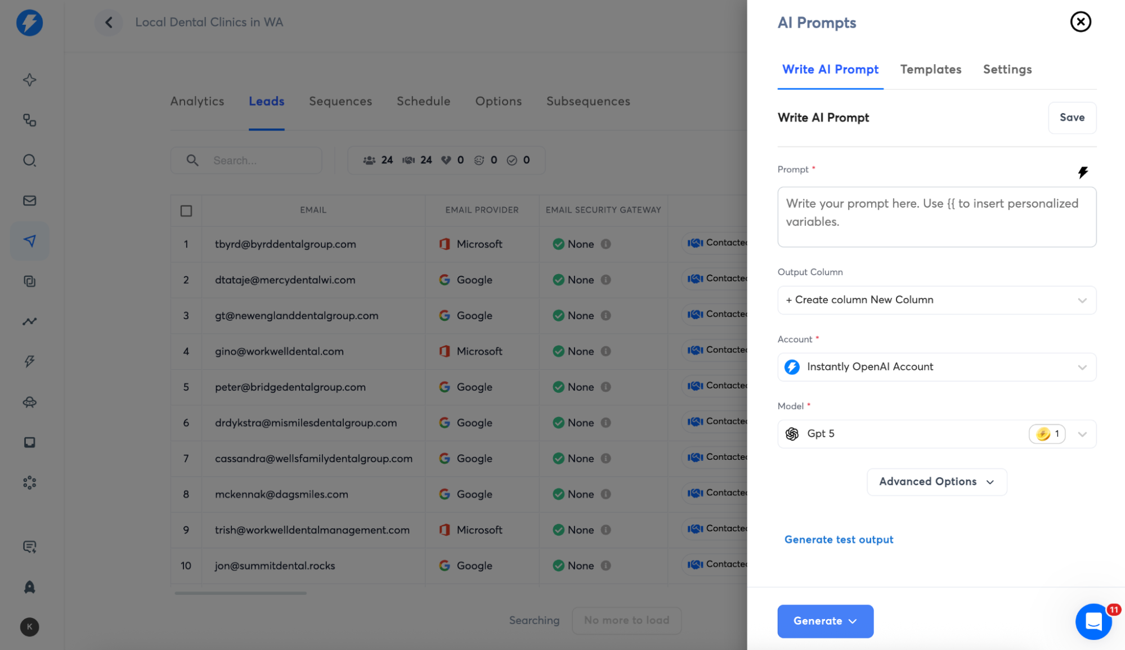Click the lightning automation icon in sidebar
The width and height of the screenshot is (1125, 650).
(29, 361)
